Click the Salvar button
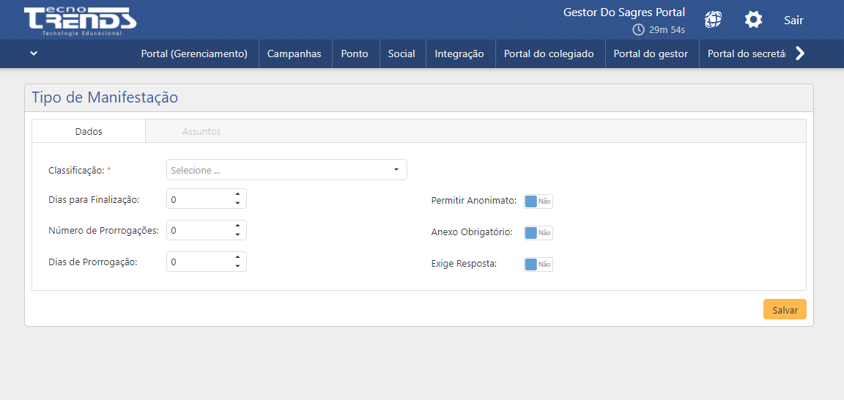The height and width of the screenshot is (400, 844). tap(785, 310)
